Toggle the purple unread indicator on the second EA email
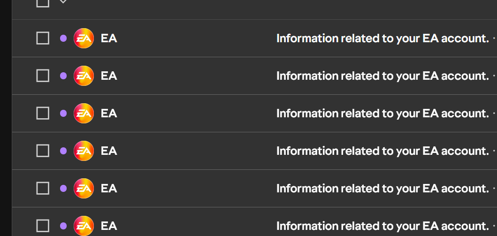 coord(63,76)
